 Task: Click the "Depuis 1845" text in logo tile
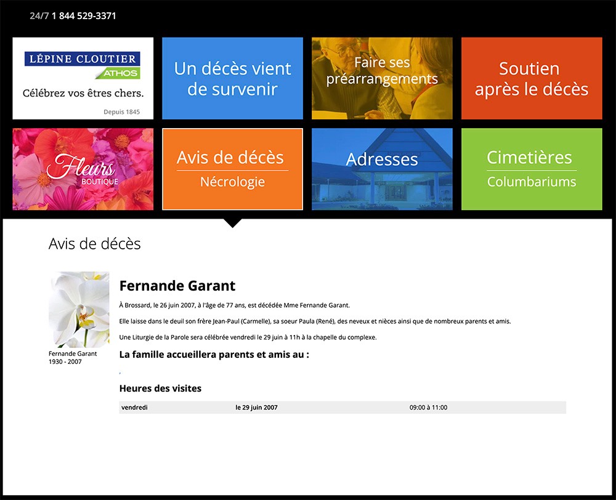[x=122, y=112]
